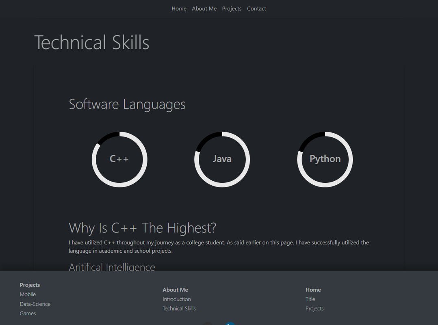Click the Why Is C++ The Highest heading
The width and height of the screenshot is (438, 325).
click(143, 228)
